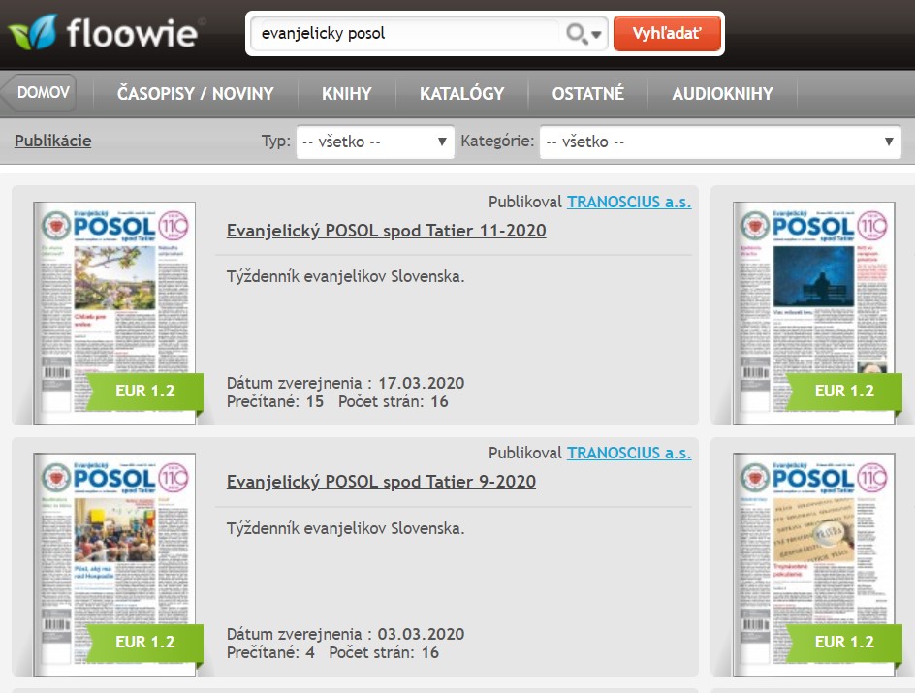Click EUR 1.2 price tag on issue 9-2020
The height and width of the screenshot is (693, 915).
point(144,642)
